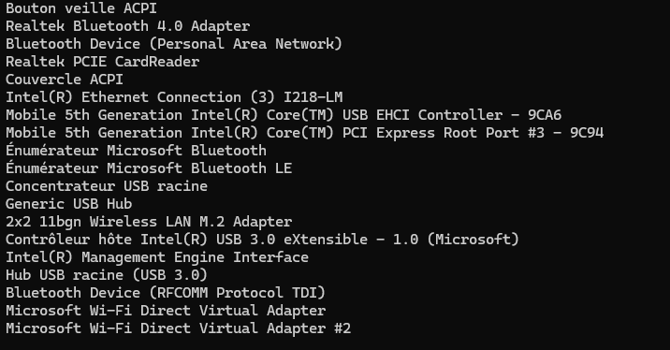Click 'Microsoft Wi-Fi Direct Virtual Adapter #2' line
Viewport: 670px width, 350px height.
coord(178,328)
